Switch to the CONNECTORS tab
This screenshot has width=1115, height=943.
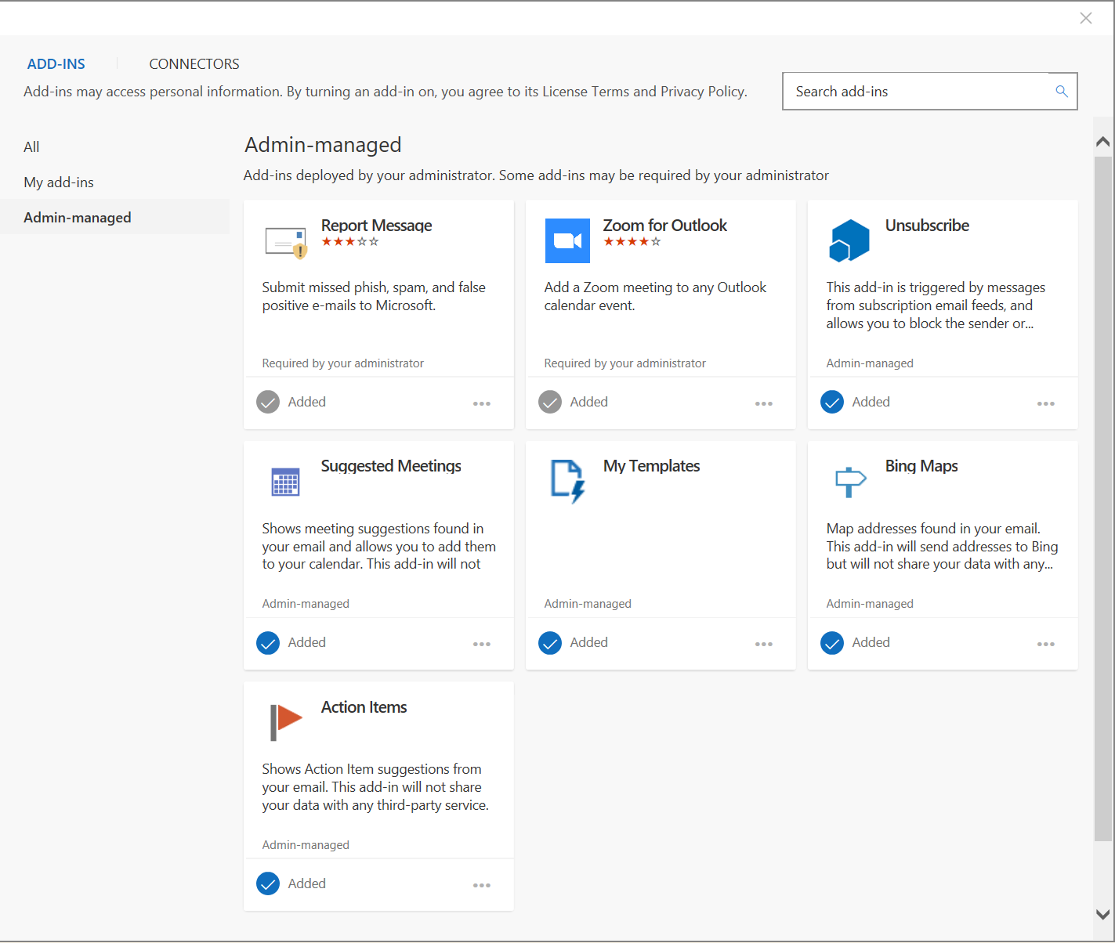point(194,63)
